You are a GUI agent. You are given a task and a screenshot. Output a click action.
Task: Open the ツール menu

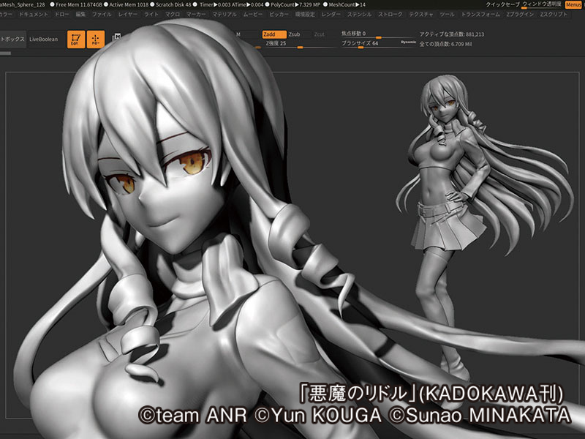coord(447,15)
